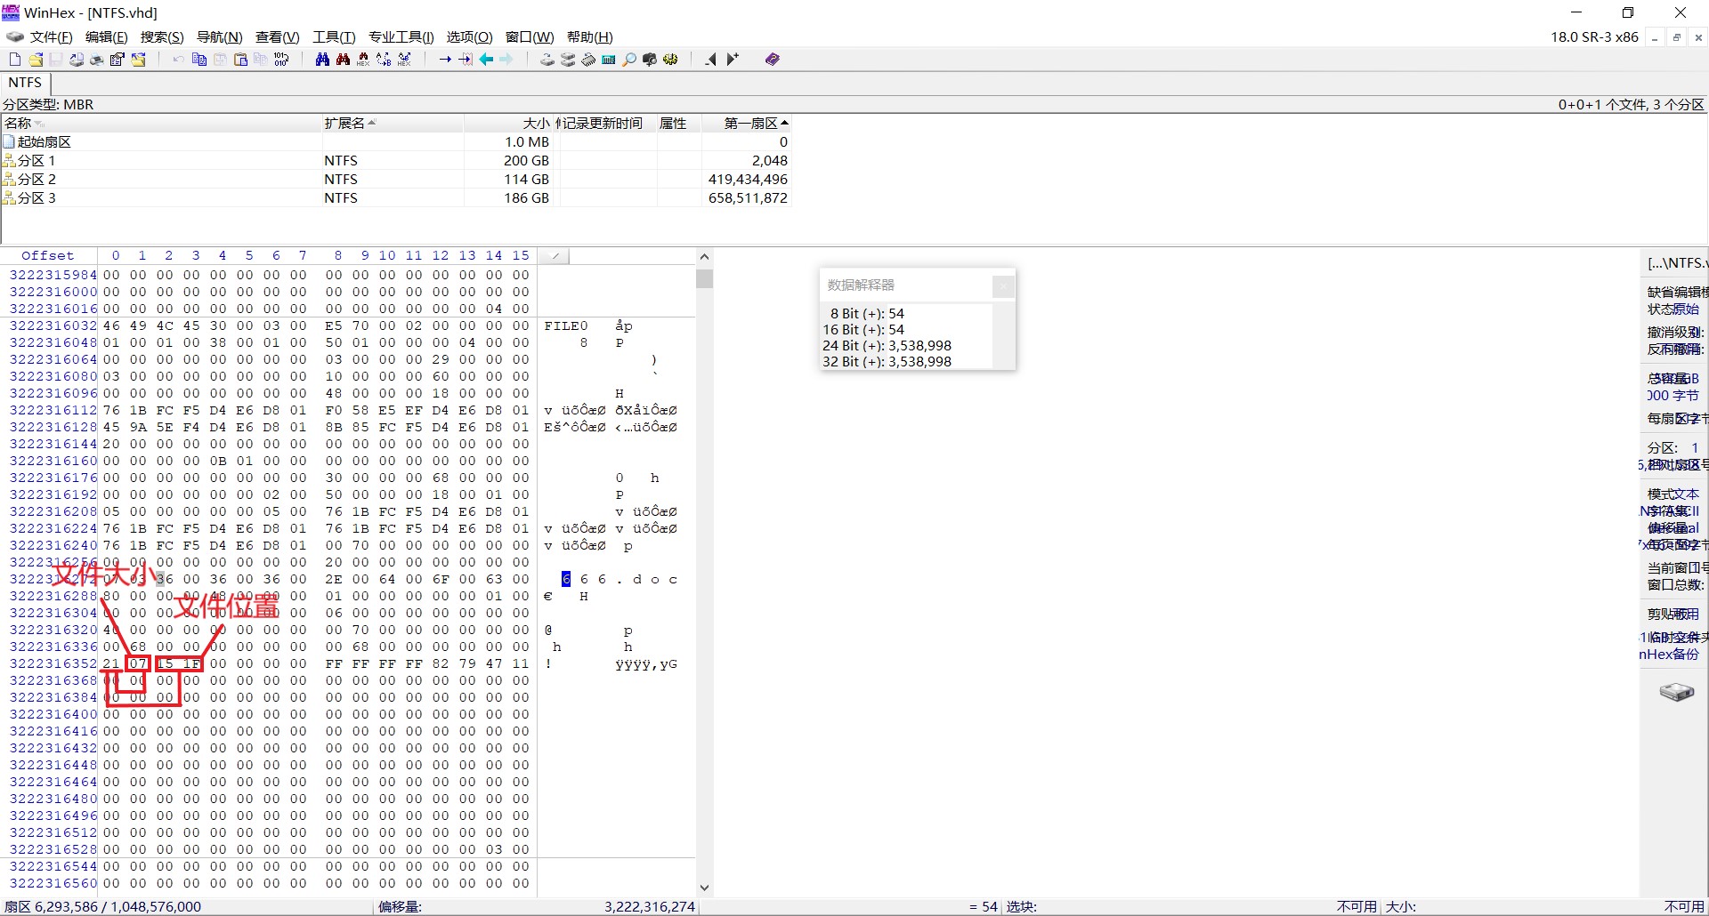Close the 数据解释器 panel

pyautogui.click(x=1003, y=285)
